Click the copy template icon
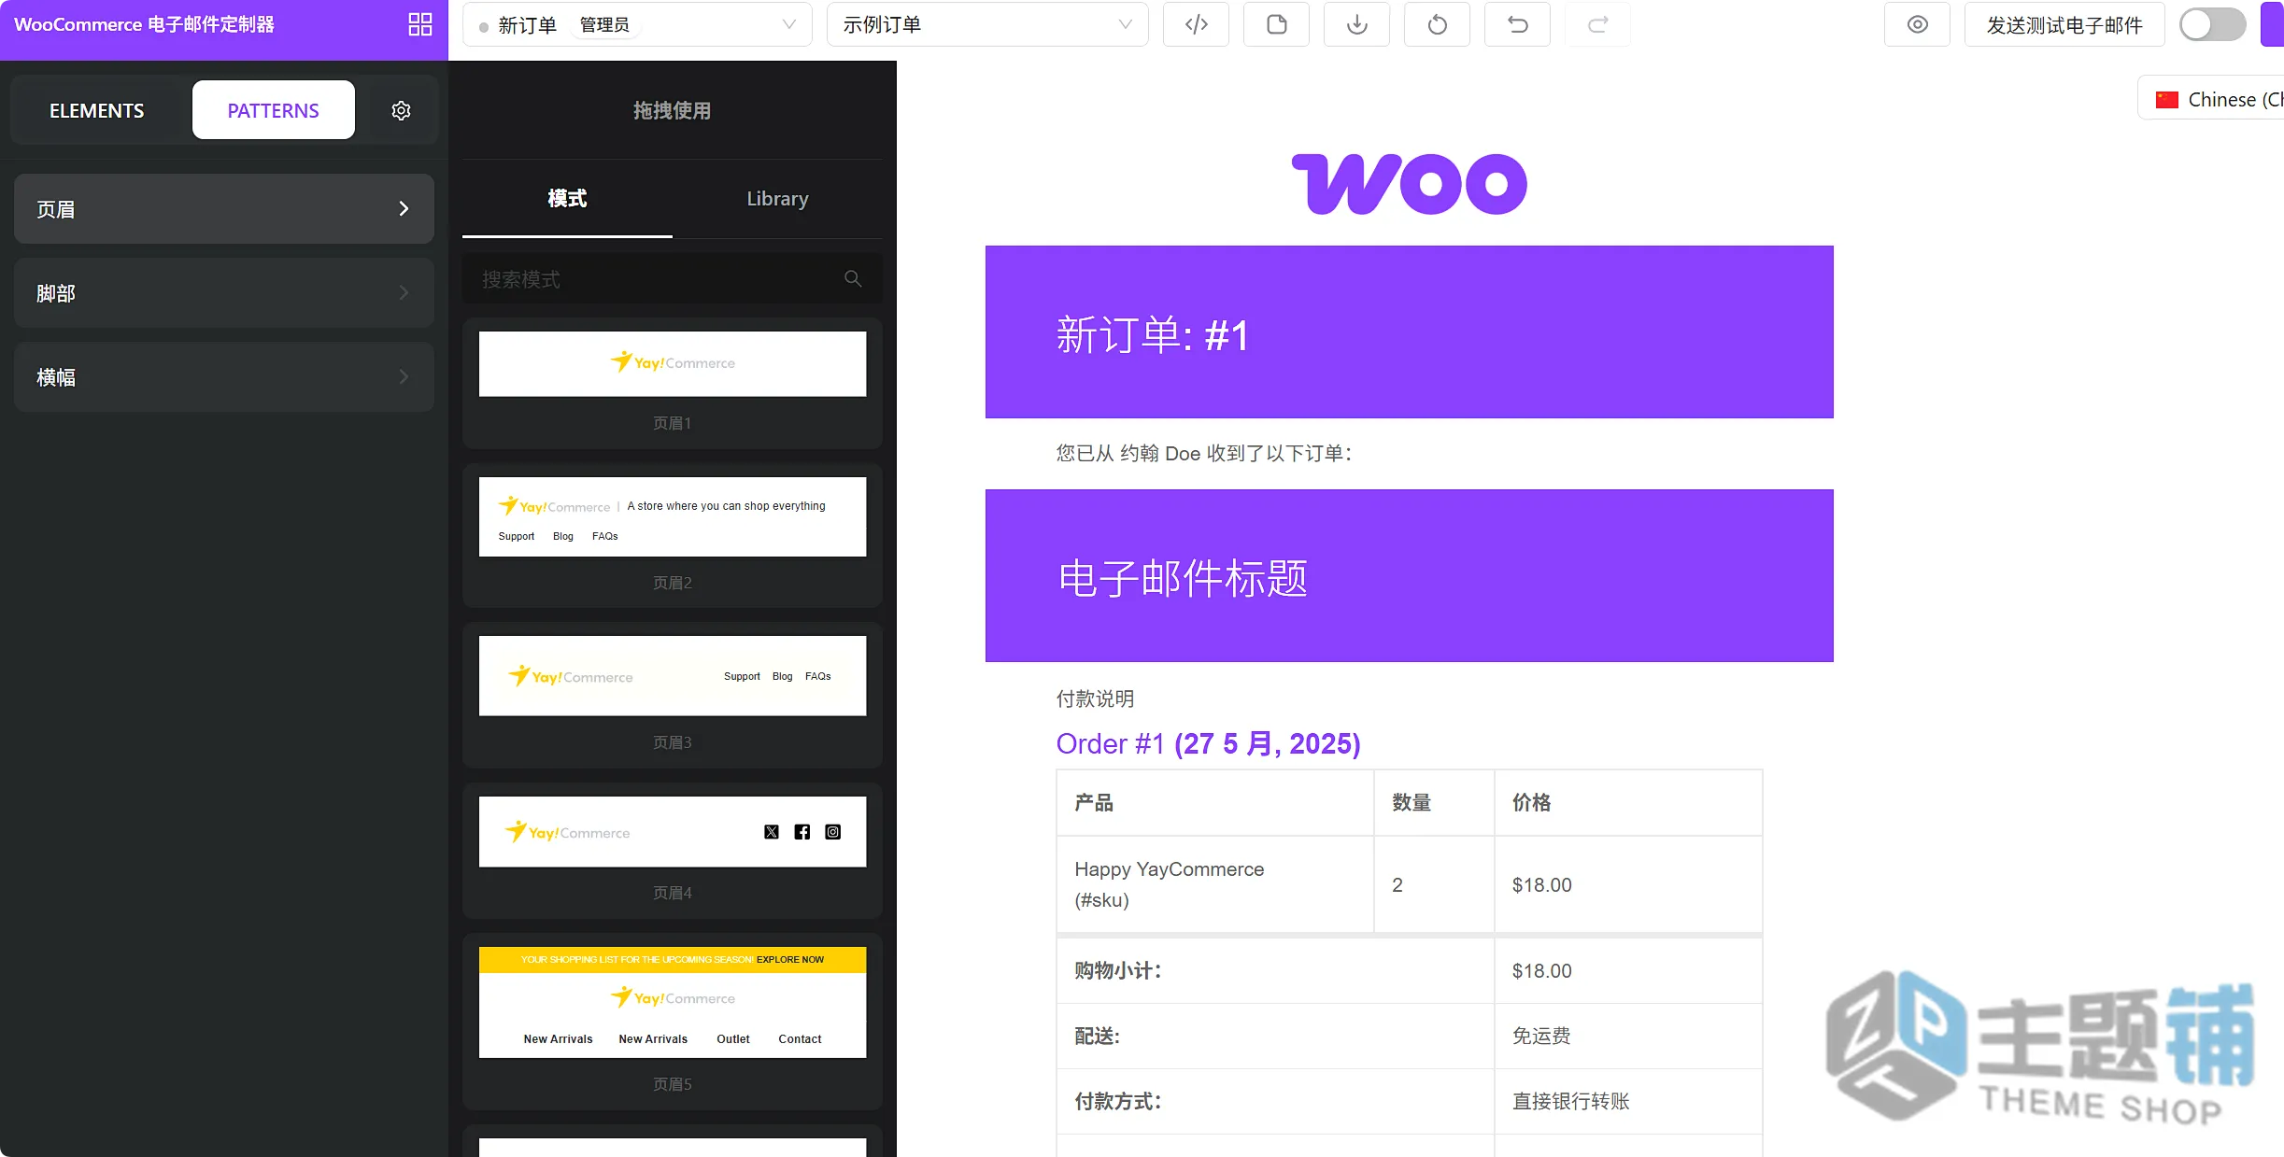 pos(1276,25)
